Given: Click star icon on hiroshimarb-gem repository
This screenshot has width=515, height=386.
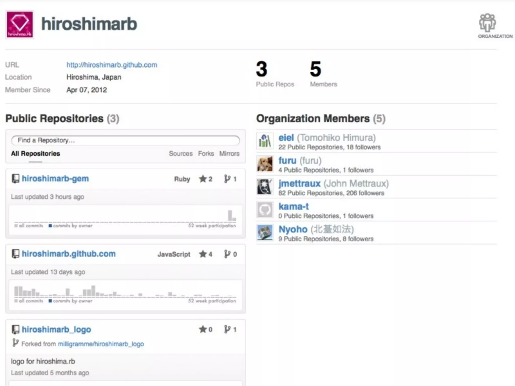Looking at the screenshot, I should (203, 179).
